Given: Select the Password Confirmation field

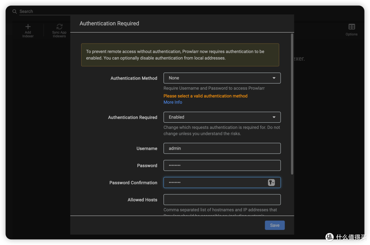Looking at the screenshot, I should pyautogui.click(x=222, y=182).
